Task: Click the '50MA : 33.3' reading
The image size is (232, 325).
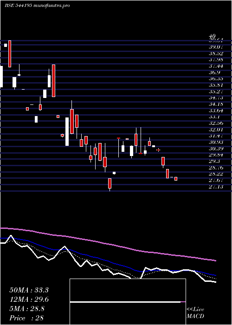Action: (x=29, y=290)
